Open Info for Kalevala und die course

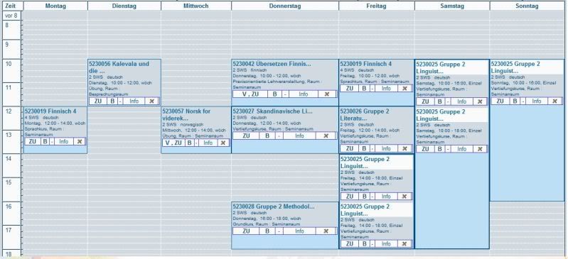click(134, 101)
